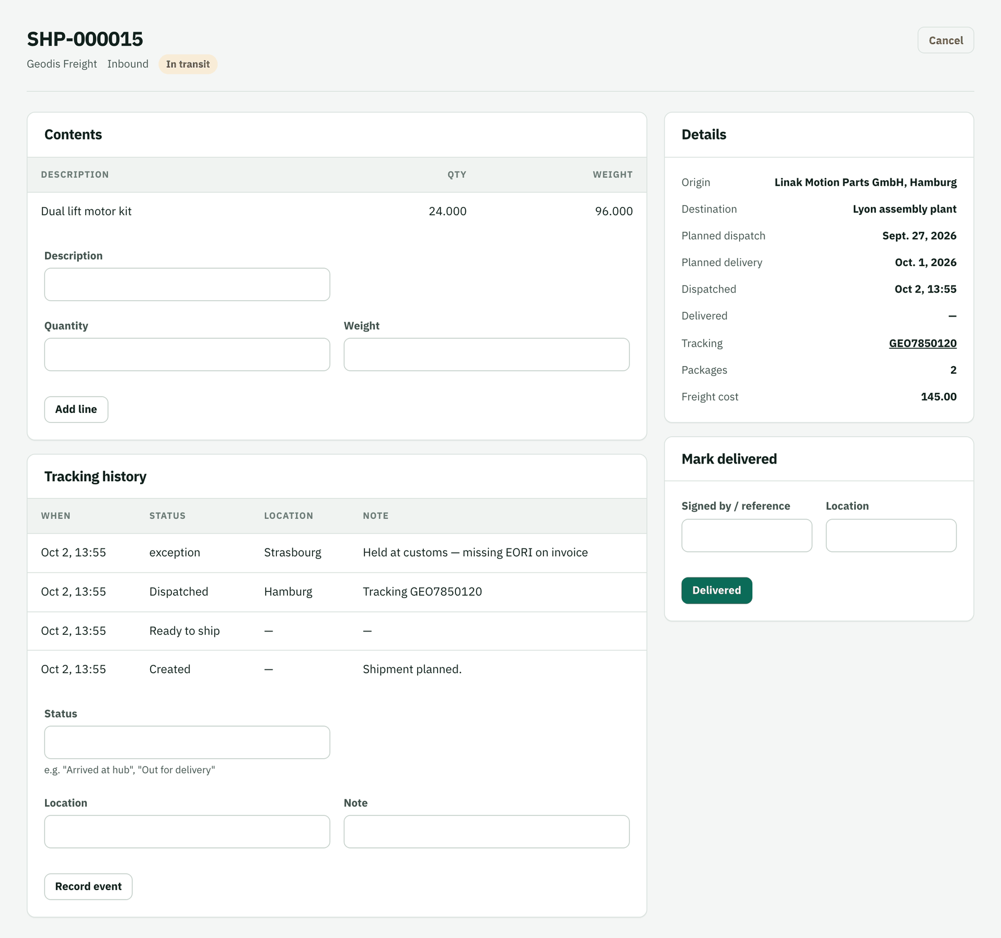Viewport: 1001px width, 938px height.
Task: Open tracking link GEO7850120
Action: click(923, 343)
